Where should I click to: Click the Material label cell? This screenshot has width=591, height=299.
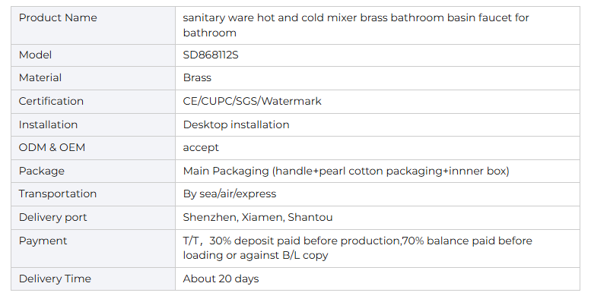point(93,78)
